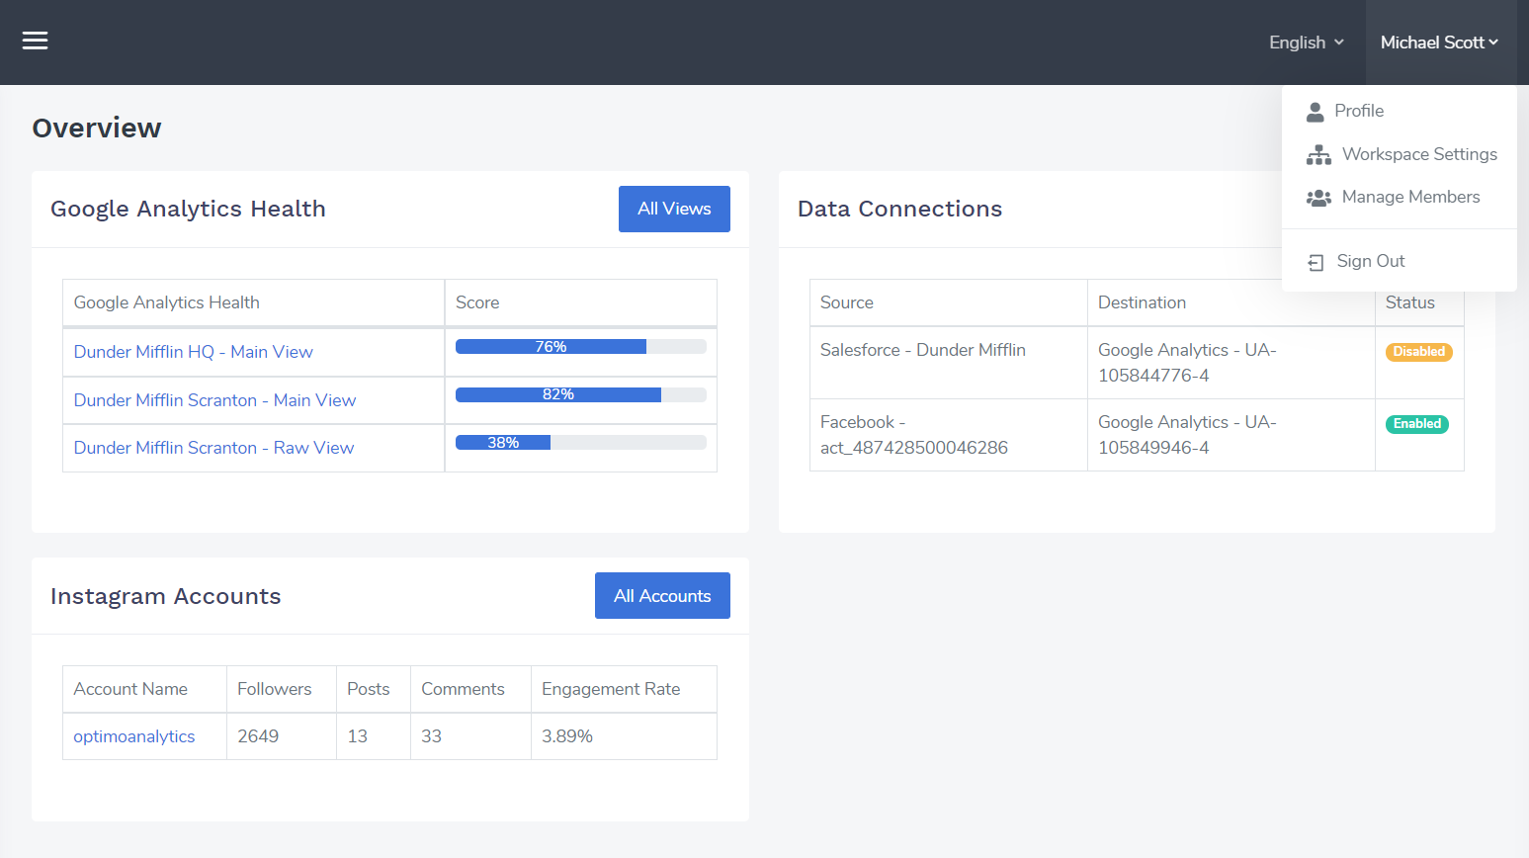Click the 33 comments value
The height and width of the screenshot is (858, 1529).
click(x=432, y=736)
